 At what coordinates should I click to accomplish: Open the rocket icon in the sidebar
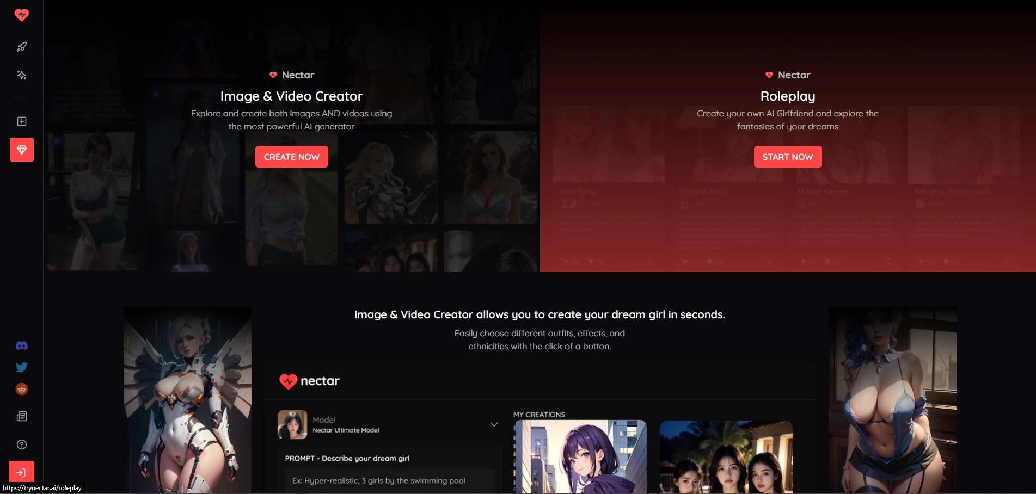coord(22,47)
